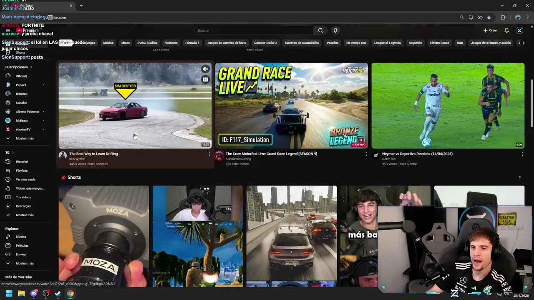Filter by League of Legends chip
Viewport: 534px width, 300px height.
pyautogui.click(x=387, y=43)
